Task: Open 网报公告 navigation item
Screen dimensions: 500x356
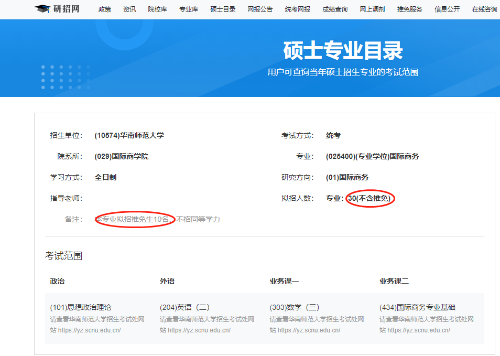Action: [x=260, y=9]
